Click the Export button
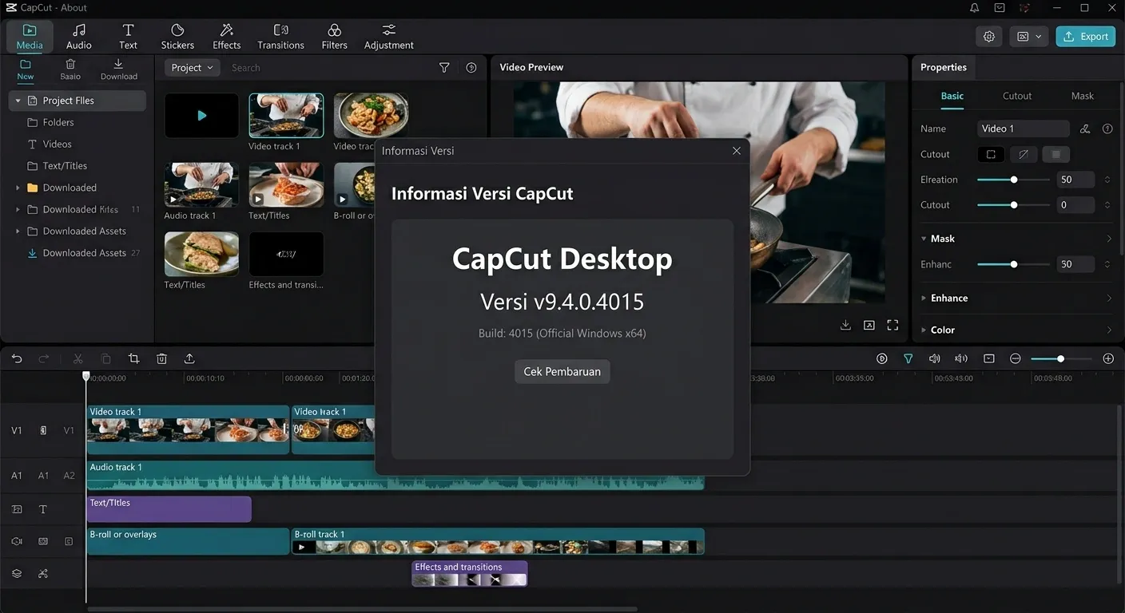This screenshot has height=613, width=1125. 1085,37
